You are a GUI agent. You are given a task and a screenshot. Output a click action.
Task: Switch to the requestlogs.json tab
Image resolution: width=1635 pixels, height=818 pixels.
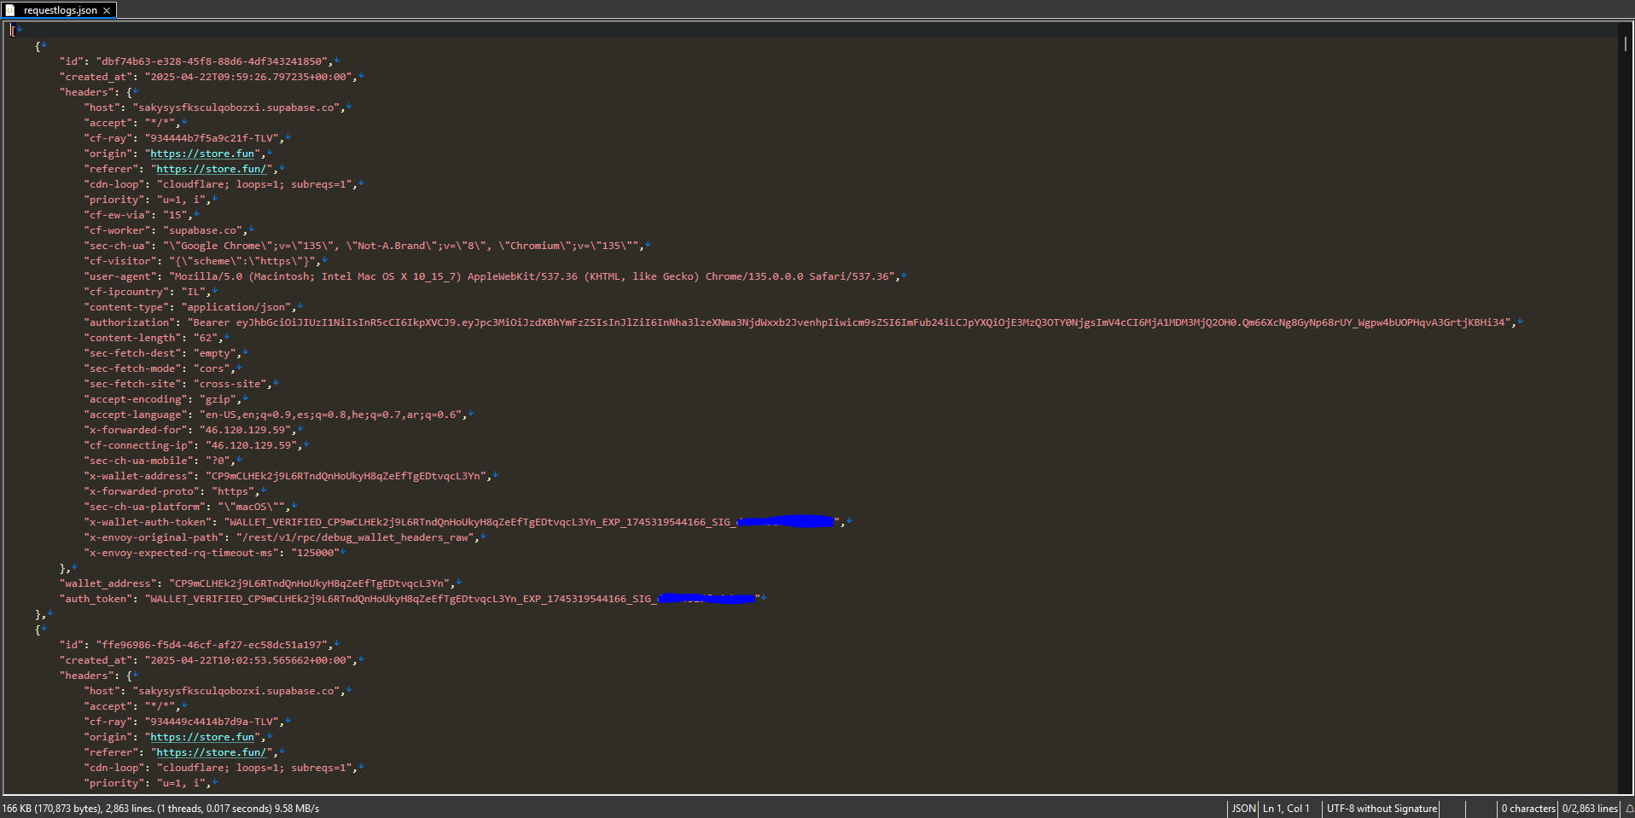[60, 10]
